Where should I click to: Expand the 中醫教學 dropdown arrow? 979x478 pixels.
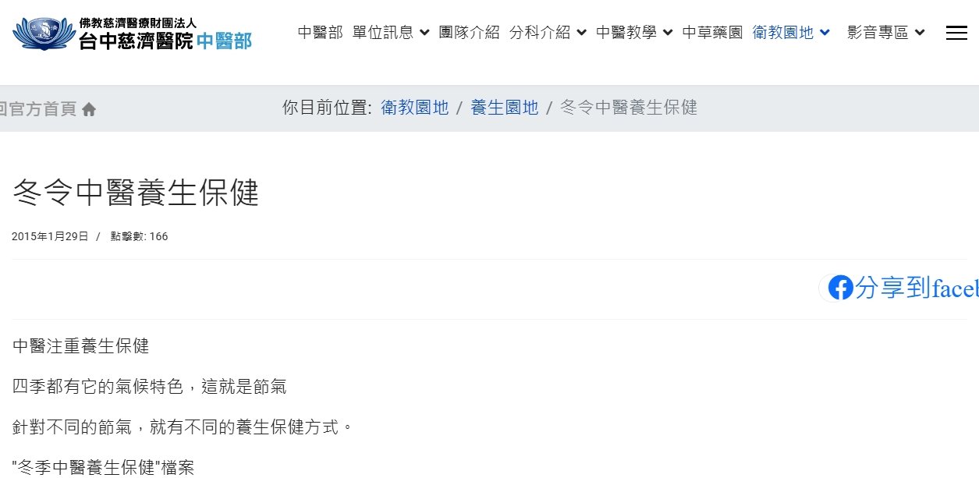click(668, 33)
